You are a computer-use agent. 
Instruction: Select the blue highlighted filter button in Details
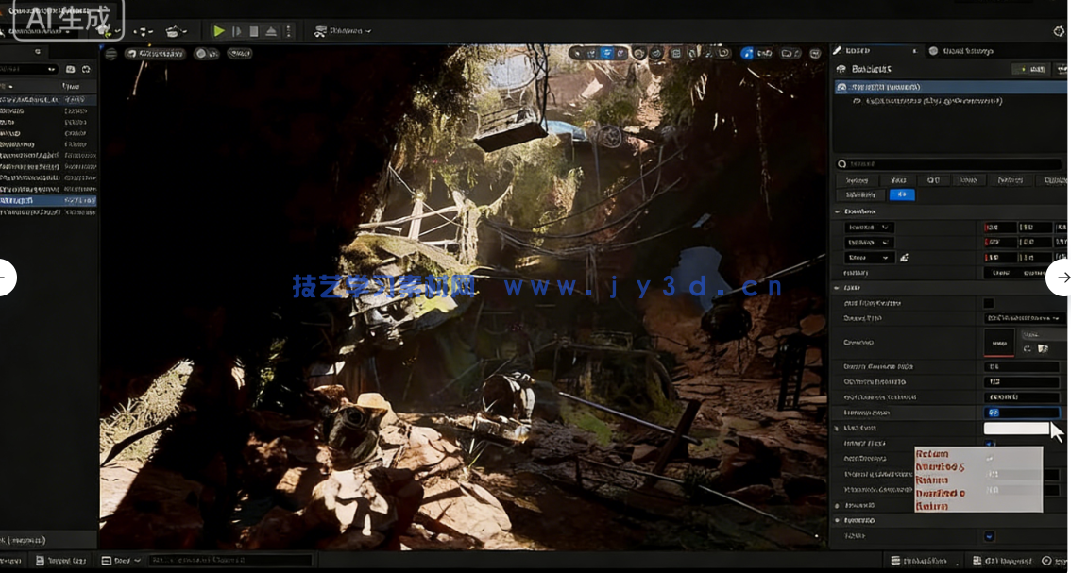click(x=901, y=194)
